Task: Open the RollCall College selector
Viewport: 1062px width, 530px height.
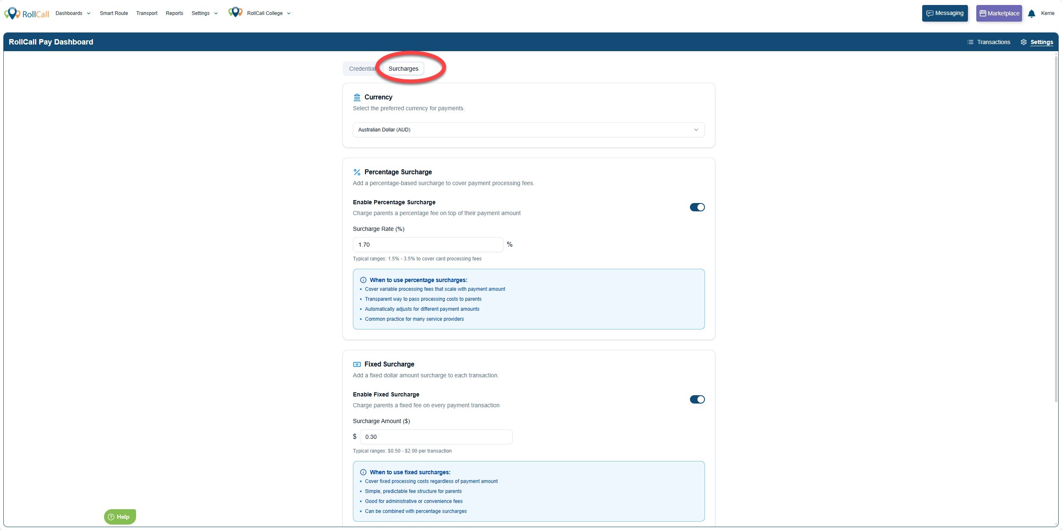Action: click(268, 13)
